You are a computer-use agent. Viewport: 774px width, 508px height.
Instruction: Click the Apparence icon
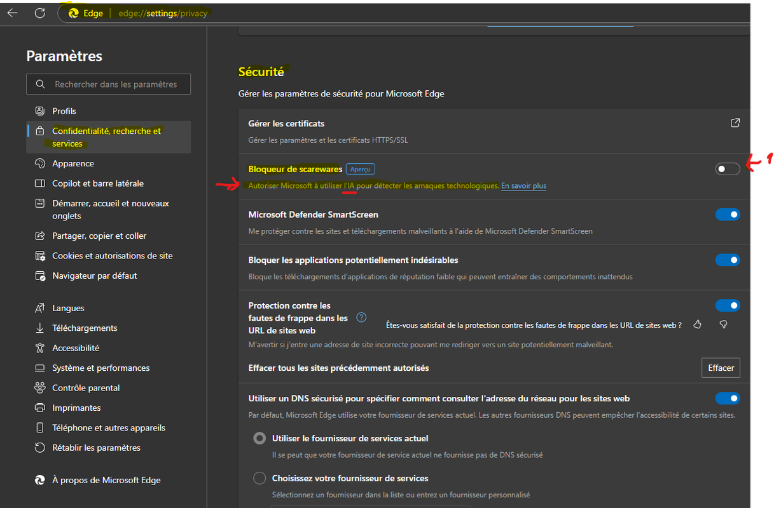coord(40,163)
